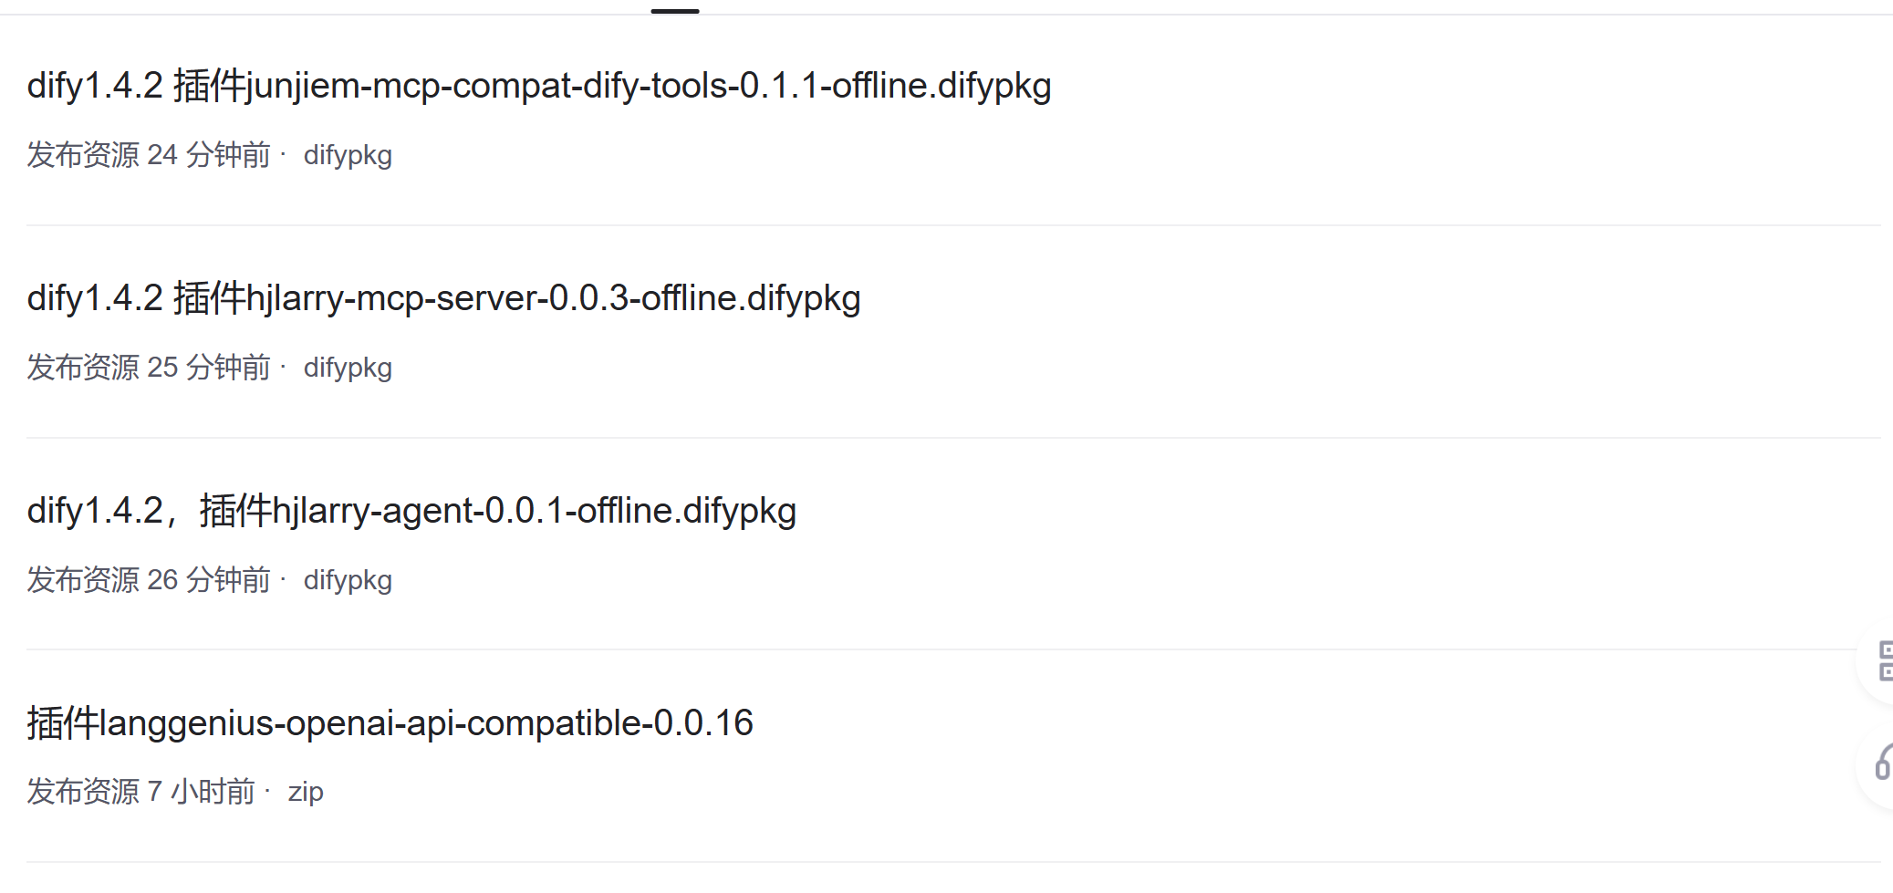Click 24 分钟前 timestamp of first release
The width and height of the screenshot is (1893, 893).
pos(207,155)
